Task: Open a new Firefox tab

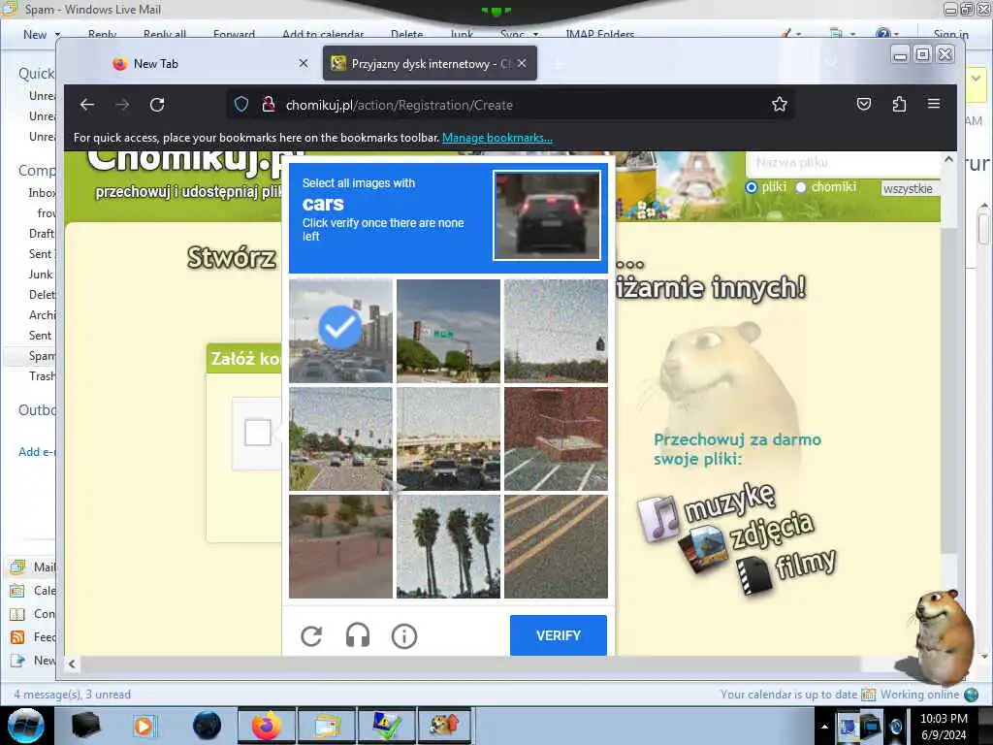Action: [x=558, y=64]
